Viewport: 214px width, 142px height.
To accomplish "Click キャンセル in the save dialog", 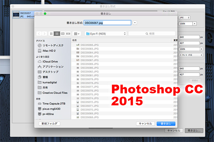I will (146, 124).
